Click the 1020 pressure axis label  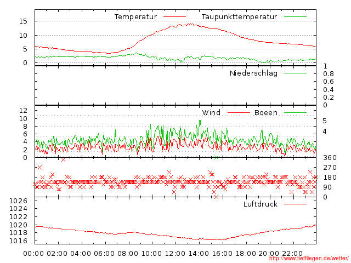[x=18, y=225]
